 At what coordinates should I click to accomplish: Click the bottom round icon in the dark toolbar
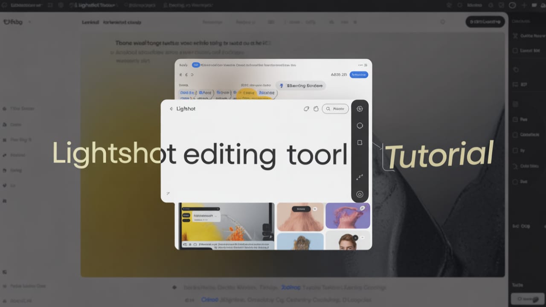coord(360,194)
